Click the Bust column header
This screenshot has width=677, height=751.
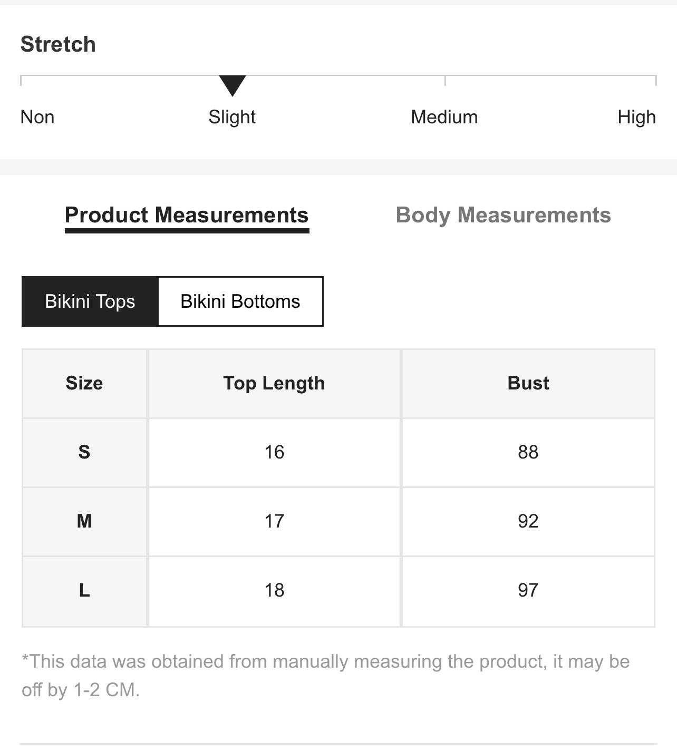528,383
